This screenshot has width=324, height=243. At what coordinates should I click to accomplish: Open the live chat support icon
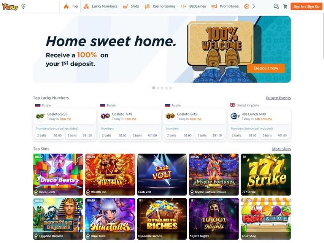click(276, 6)
